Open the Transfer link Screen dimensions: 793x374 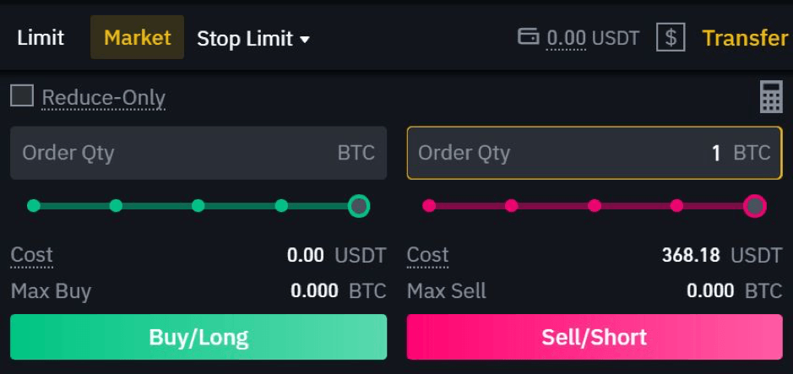tap(746, 38)
